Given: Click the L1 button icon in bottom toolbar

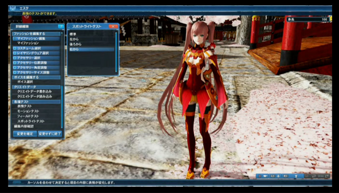Looking at the screenshot, I should tap(273, 176).
